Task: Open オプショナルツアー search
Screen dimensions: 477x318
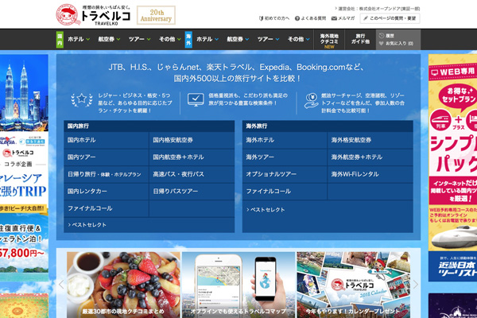Action: 285,174
